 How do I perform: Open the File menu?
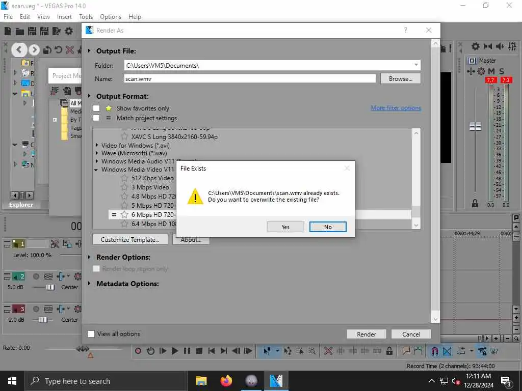coord(8,17)
